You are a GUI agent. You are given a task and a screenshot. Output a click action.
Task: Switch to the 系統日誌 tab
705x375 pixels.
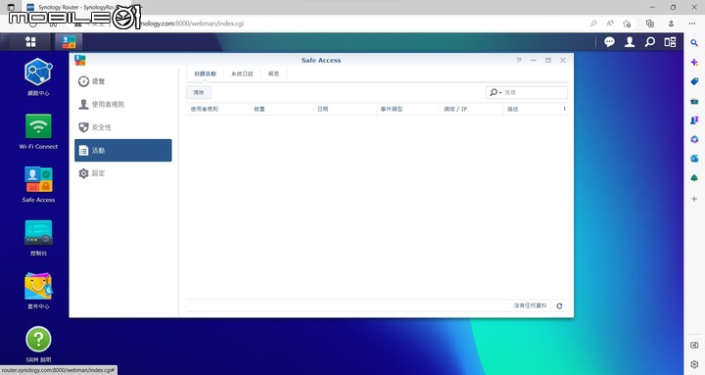coord(242,73)
